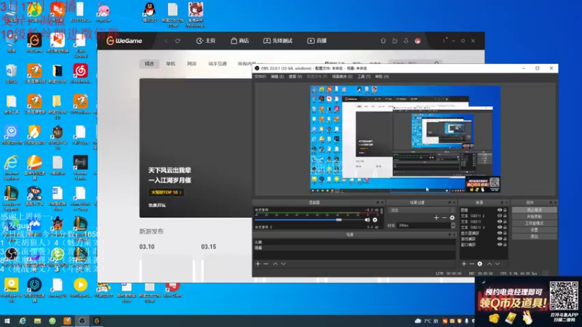Screen dimensions: 582x327
Task: Open source properties gear icon
Action: 480,264
